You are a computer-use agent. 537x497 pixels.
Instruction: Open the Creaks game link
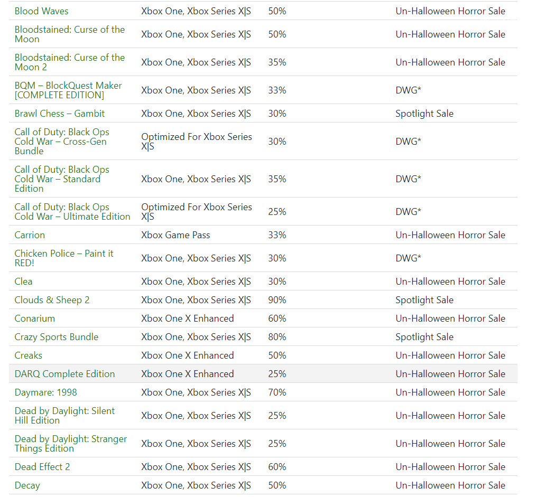pyautogui.click(x=29, y=355)
